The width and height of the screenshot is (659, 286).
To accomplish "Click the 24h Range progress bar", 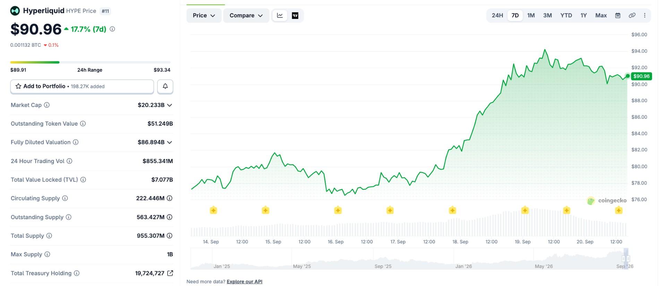I will click(91, 62).
